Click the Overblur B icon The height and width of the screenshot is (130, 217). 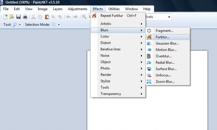[149, 56]
